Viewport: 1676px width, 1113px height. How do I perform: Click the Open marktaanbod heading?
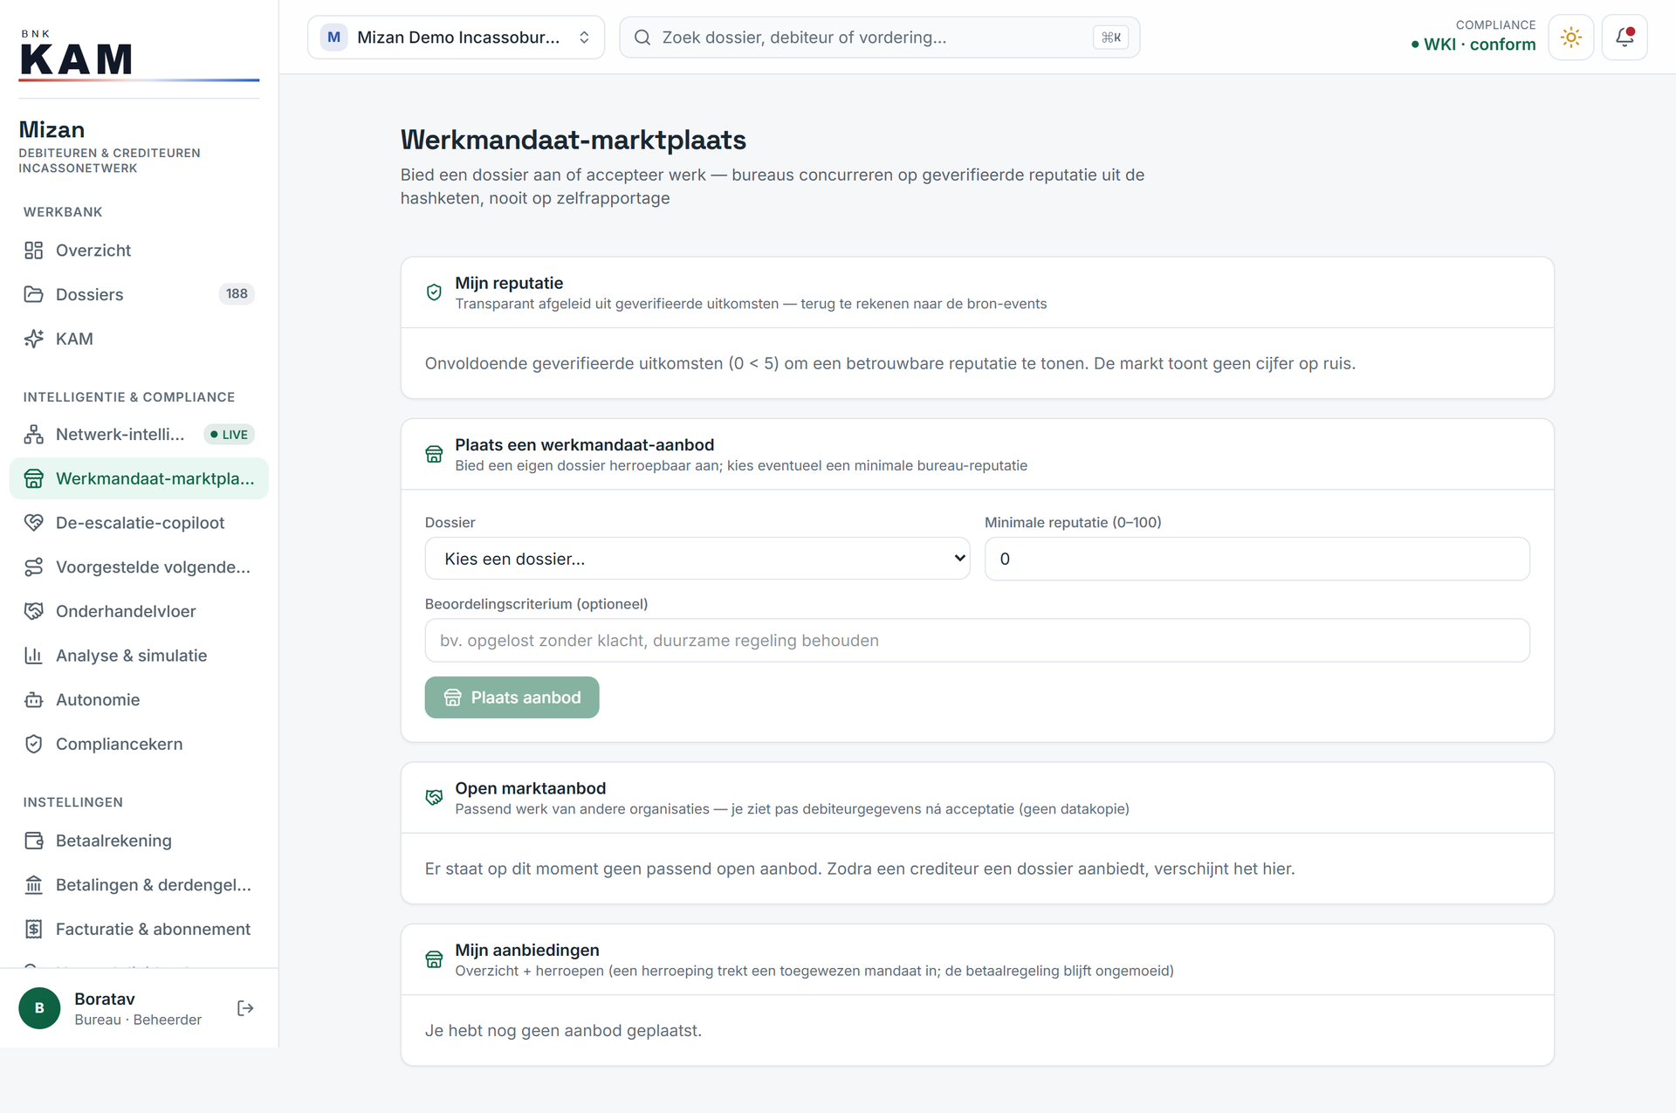click(x=530, y=788)
